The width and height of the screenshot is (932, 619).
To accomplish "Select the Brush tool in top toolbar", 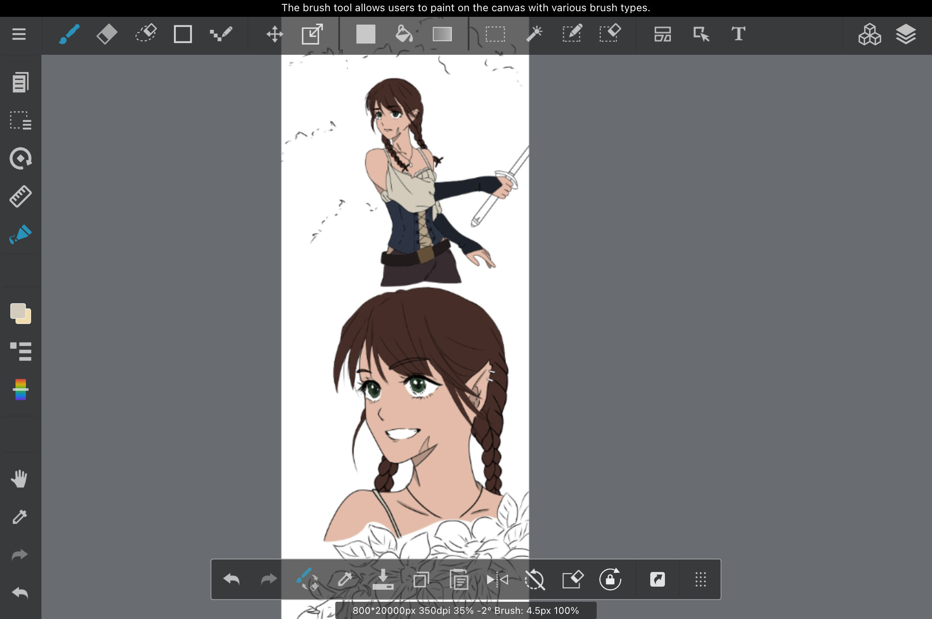I will click(69, 34).
